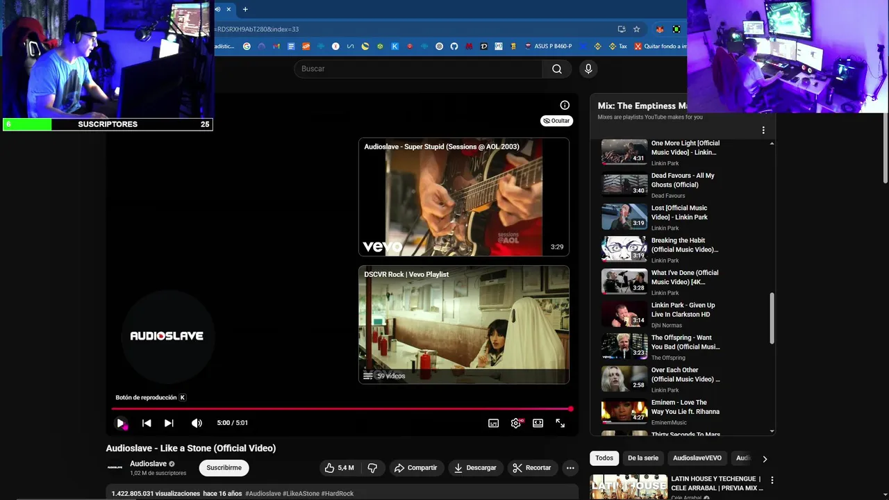The width and height of the screenshot is (889, 500).
Task: Click the Compartir share button
Action: coord(415,468)
